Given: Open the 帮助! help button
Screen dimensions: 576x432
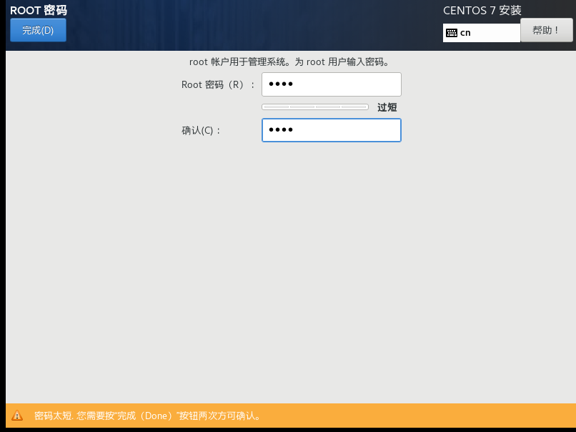Looking at the screenshot, I should point(546,30).
